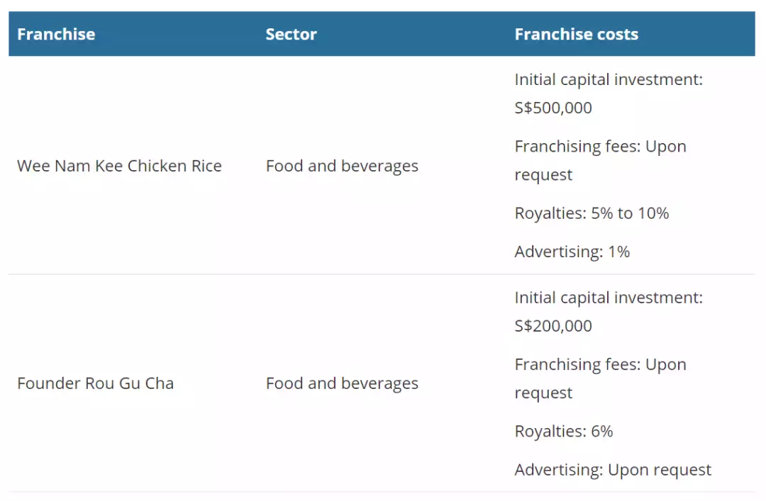Click Initial capital investment label for Founder Rou Gu Cha
The image size is (766, 501).
pos(609,298)
